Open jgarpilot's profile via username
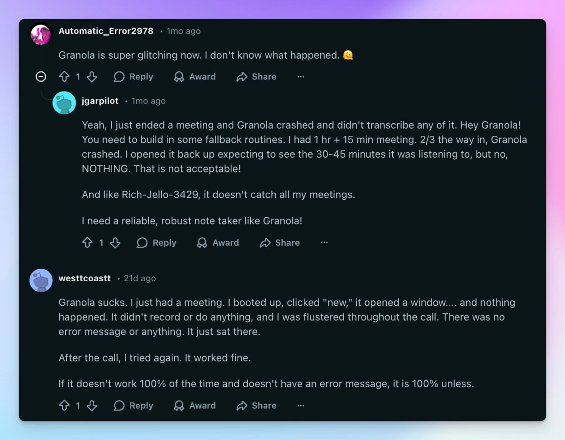The width and height of the screenshot is (565, 440). coord(100,101)
